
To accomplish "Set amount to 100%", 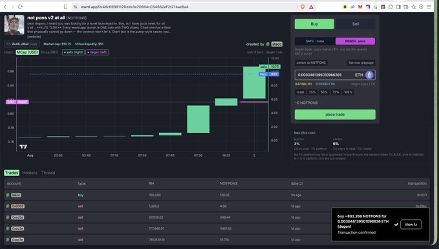I will (348, 92).
